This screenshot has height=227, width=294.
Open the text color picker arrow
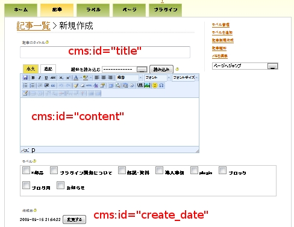coord(81,77)
